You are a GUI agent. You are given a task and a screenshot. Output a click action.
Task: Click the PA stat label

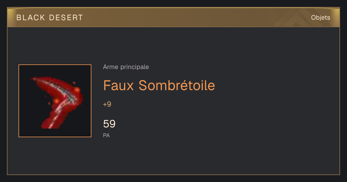(x=106, y=135)
